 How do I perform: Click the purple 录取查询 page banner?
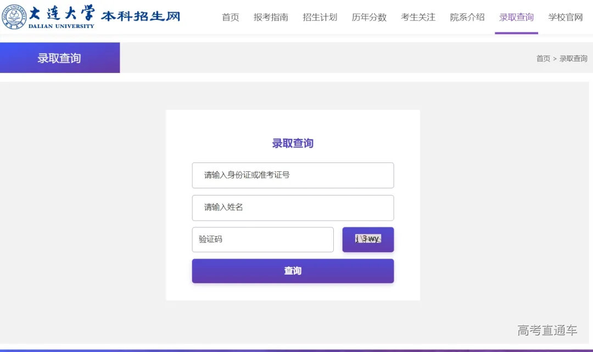click(60, 57)
